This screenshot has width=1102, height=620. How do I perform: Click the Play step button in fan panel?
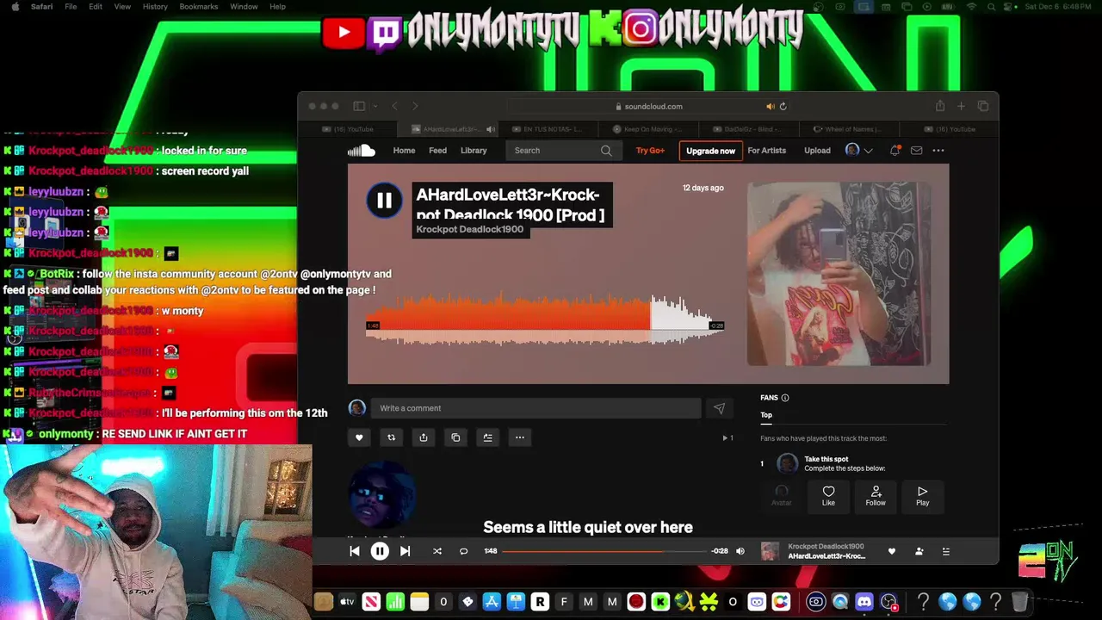922,496
